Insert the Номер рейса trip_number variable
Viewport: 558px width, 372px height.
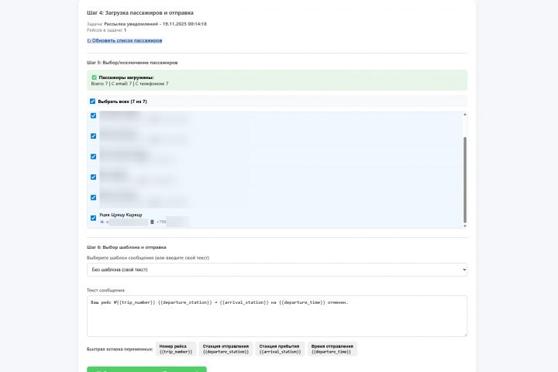[x=176, y=349]
